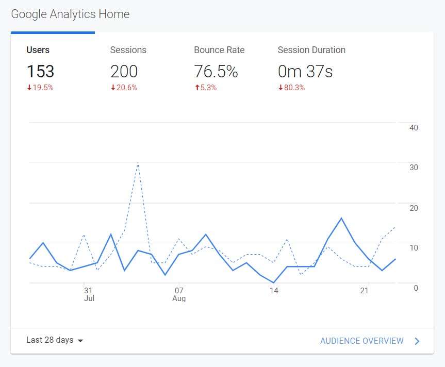This screenshot has height=367, width=445.
Task: Click the chevron arrow beside Audience Overview
Action: point(417,341)
